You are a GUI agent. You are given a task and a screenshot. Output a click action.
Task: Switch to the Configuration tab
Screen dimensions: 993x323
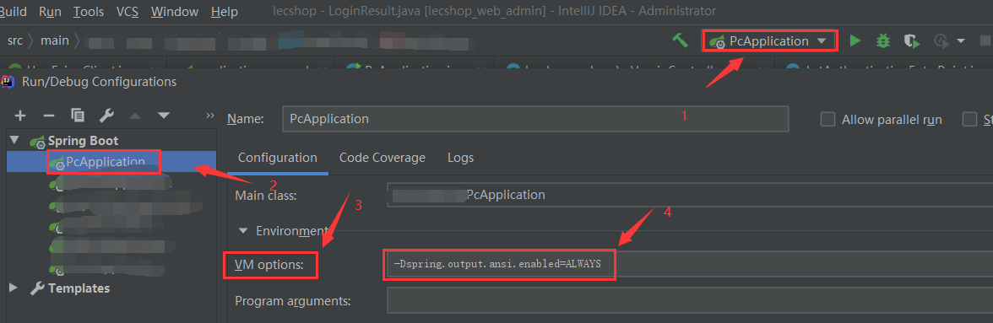tap(277, 158)
